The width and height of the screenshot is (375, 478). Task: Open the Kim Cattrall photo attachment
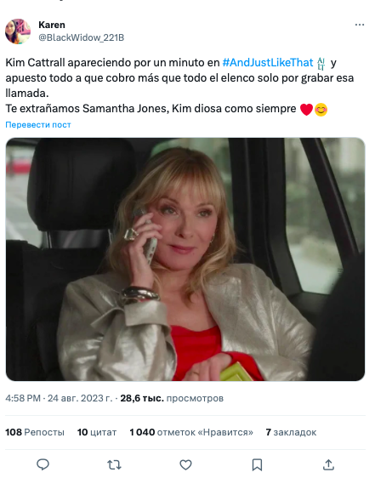pos(185,259)
